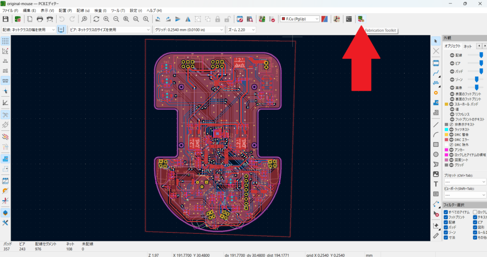Open board setup icon next to save
This screenshot has width=487, height=257.
pos(18,19)
